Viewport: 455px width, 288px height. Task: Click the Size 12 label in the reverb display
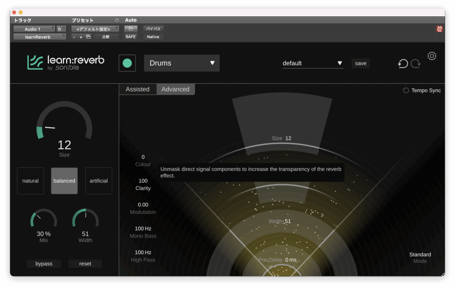[x=281, y=138]
